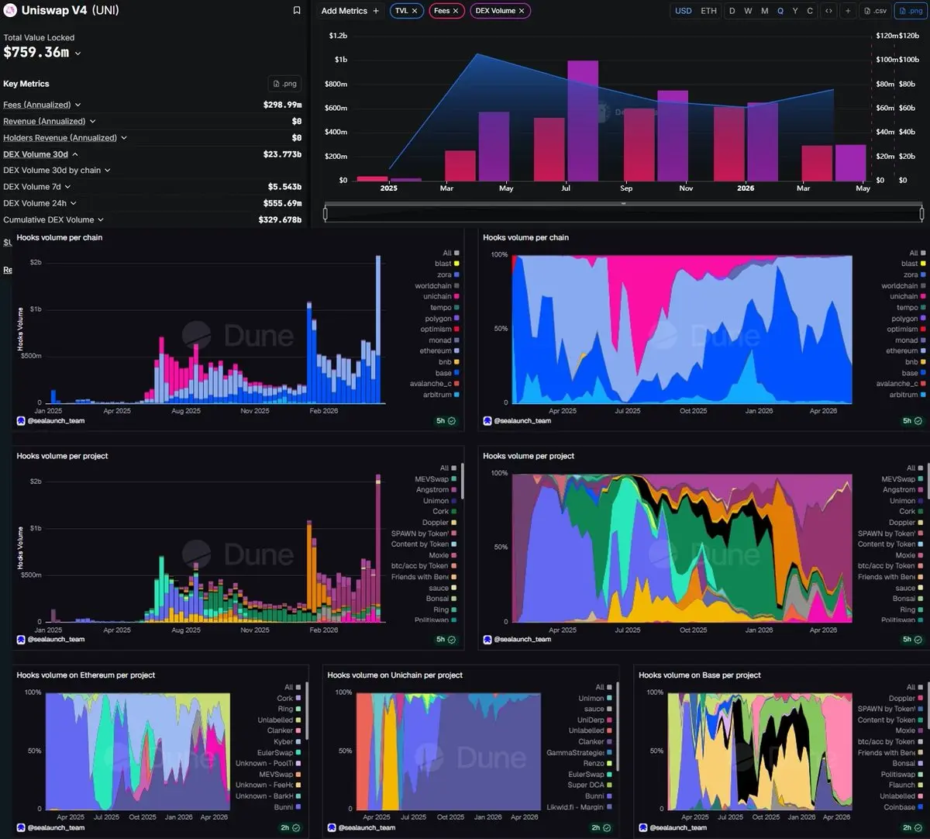Click refresh status on Hooks volume per chain percentage chart
Viewport: 930px width, 839px height.
[x=913, y=421]
